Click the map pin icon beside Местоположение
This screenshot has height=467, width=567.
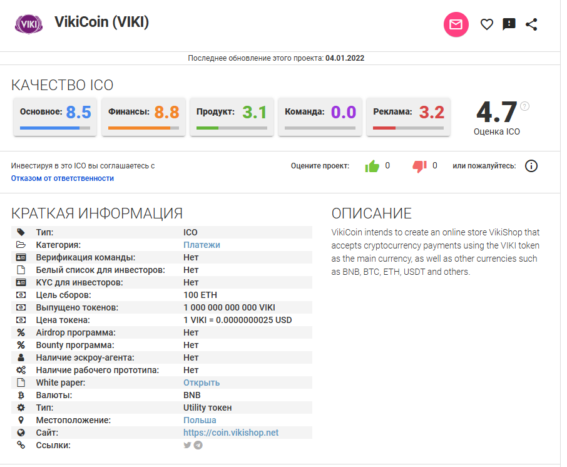point(21,420)
